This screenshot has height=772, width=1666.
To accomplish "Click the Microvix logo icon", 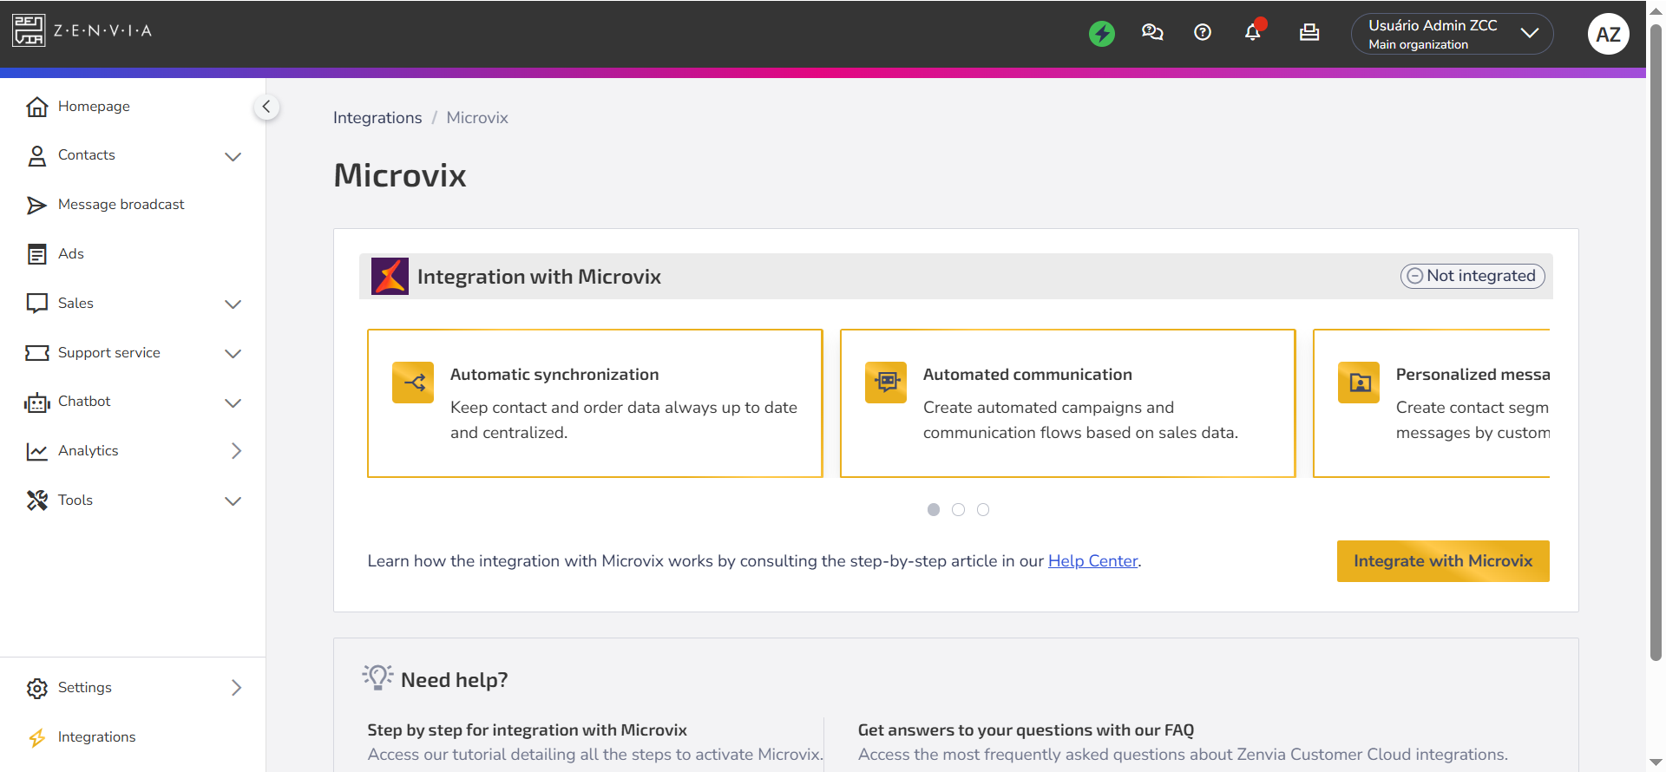I will [390, 277].
